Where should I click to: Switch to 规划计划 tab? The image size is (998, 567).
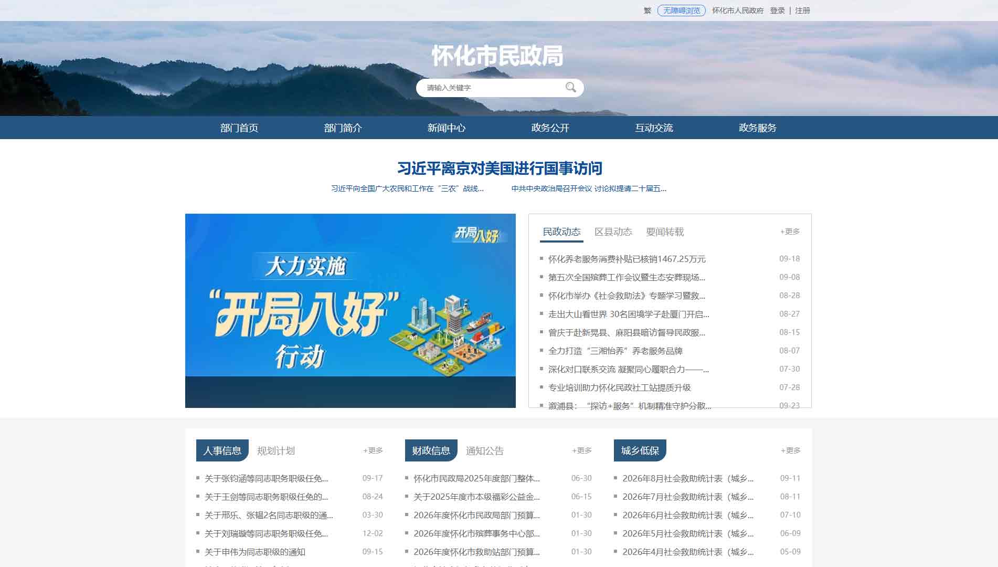click(x=276, y=450)
